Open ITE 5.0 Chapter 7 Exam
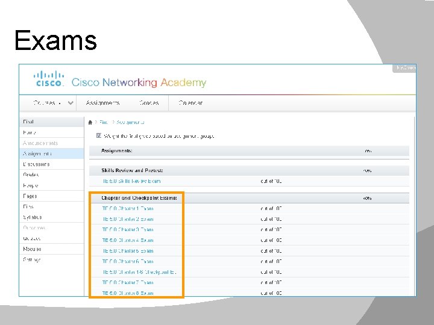Viewport: 434px width, 325px height. point(128,282)
